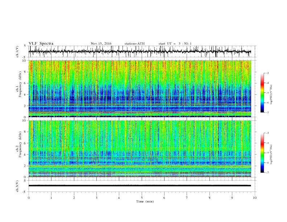Viewport: 287px width, 222px height.
Task: Click the upper color scale bar beside ch.1
Action: 262,93
